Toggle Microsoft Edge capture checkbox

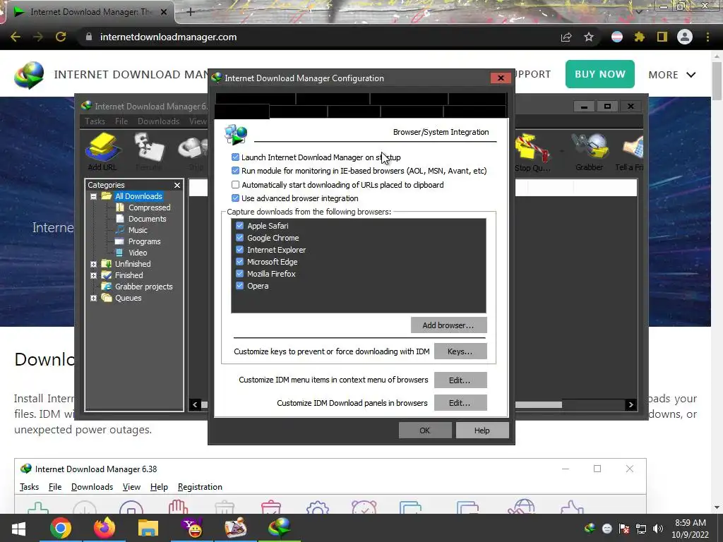(x=240, y=262)
